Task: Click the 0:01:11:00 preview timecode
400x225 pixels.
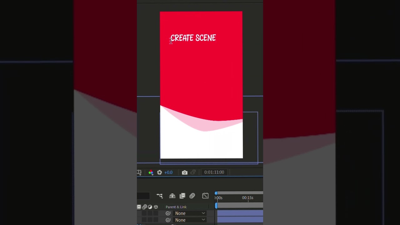Action: [214, 172]
